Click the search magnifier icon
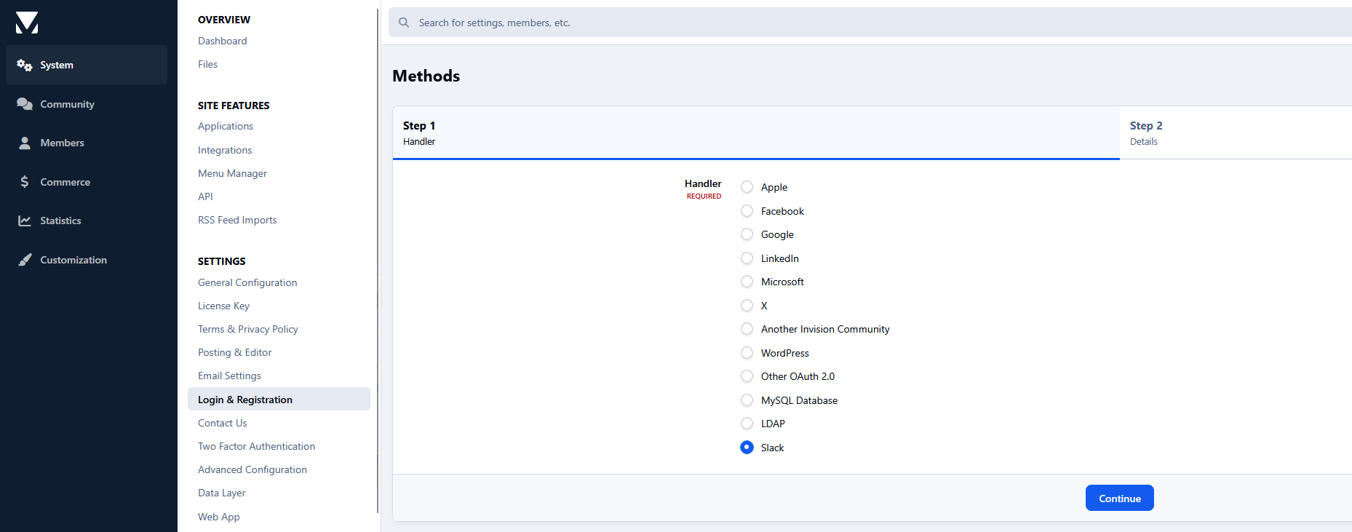 click(404, 23)
